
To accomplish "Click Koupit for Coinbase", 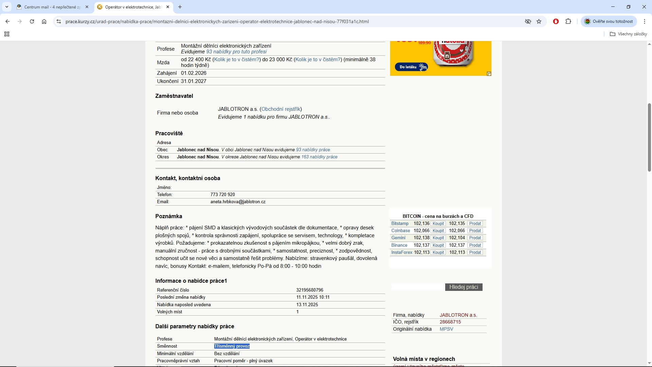I will pos(438,231).
